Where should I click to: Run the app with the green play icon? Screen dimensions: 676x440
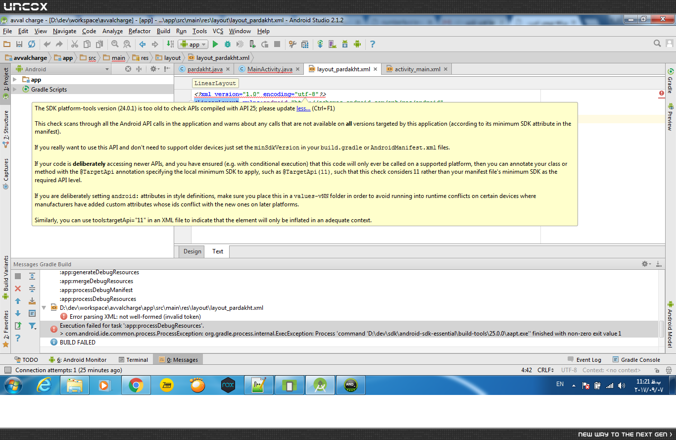point(215,44)
